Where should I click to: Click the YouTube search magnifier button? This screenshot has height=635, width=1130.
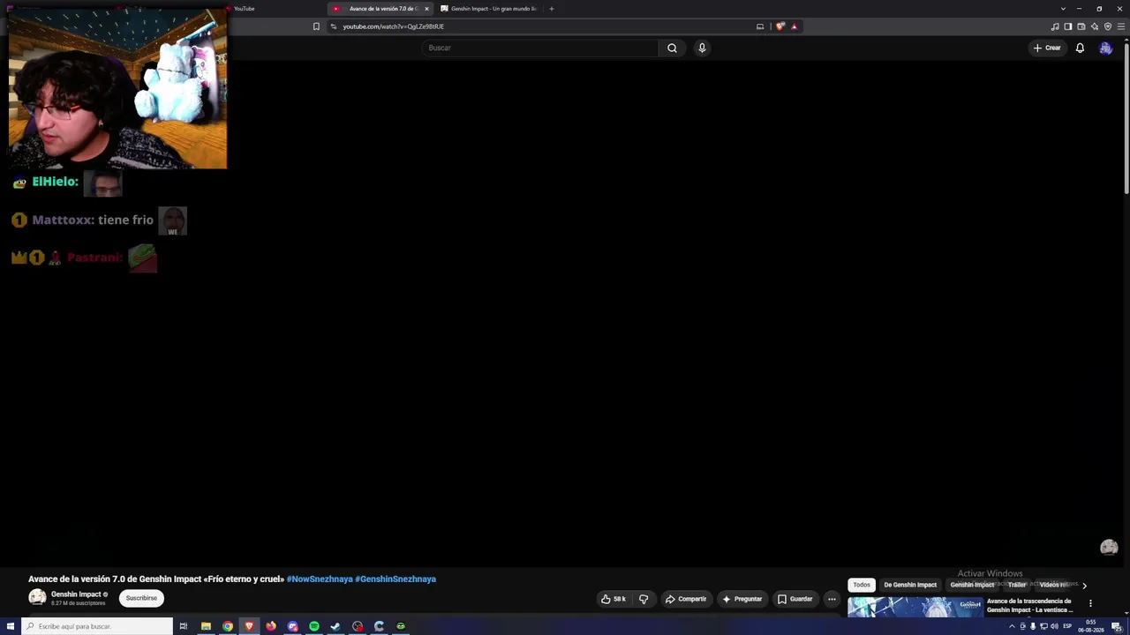click(672, 48)
